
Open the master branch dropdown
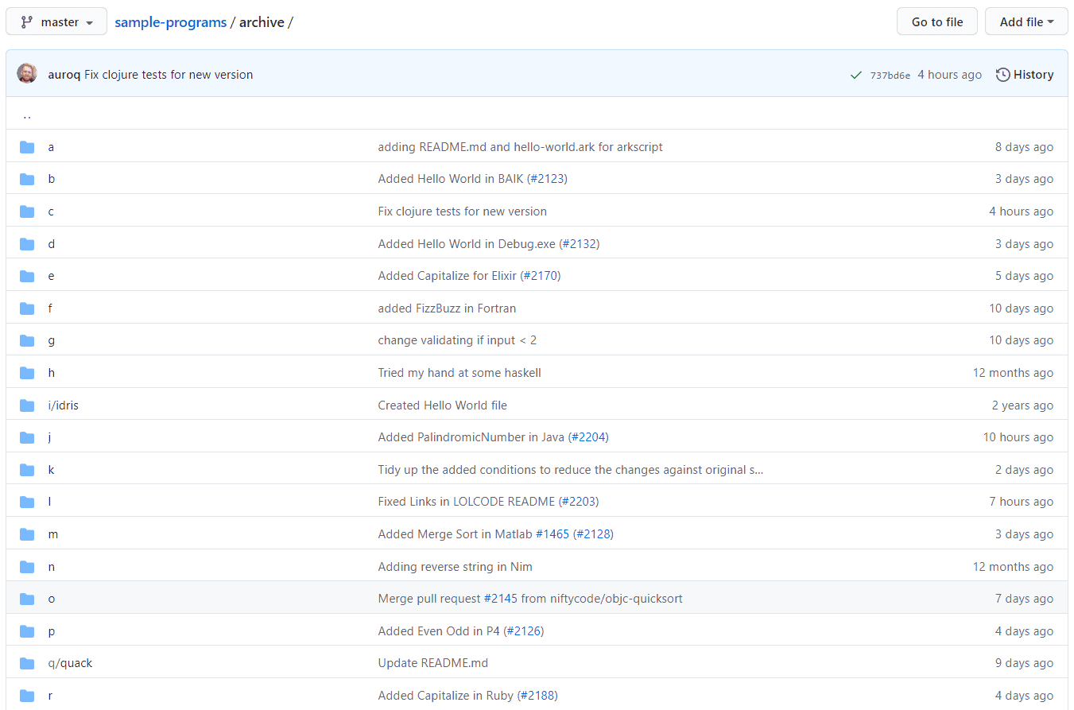[x=56, y=21]
